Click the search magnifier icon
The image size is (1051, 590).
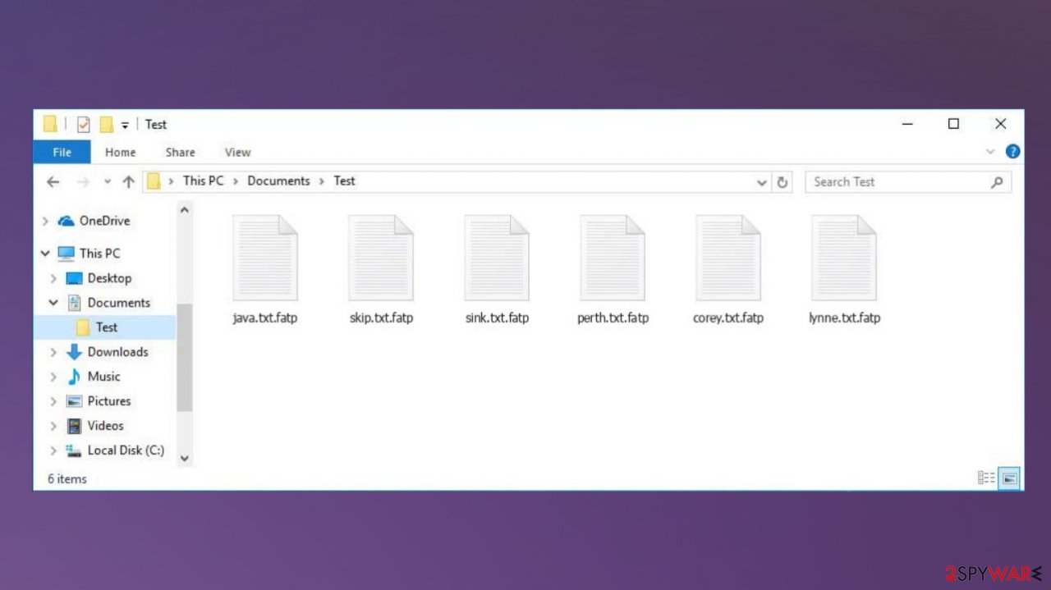tap(996, 181)
